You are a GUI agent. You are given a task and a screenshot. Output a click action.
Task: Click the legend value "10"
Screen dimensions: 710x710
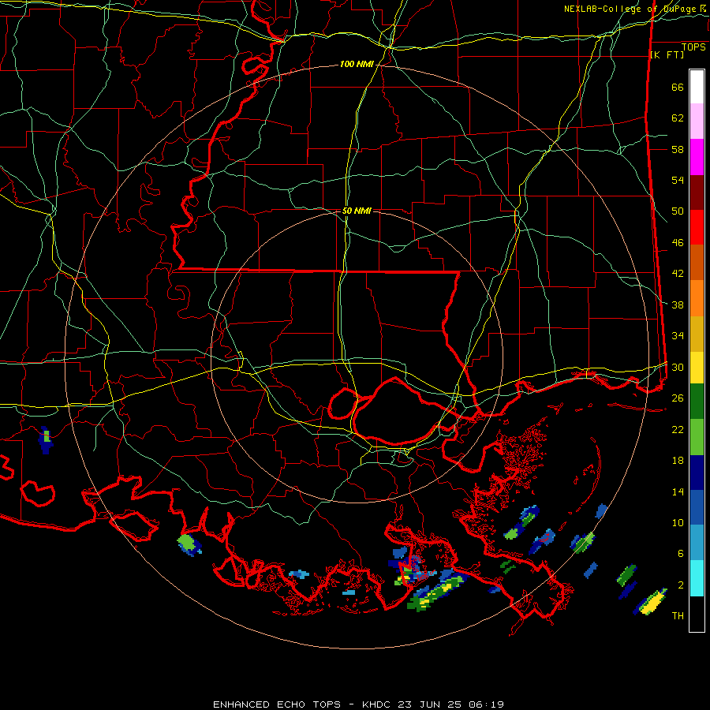tap(678, 522)
